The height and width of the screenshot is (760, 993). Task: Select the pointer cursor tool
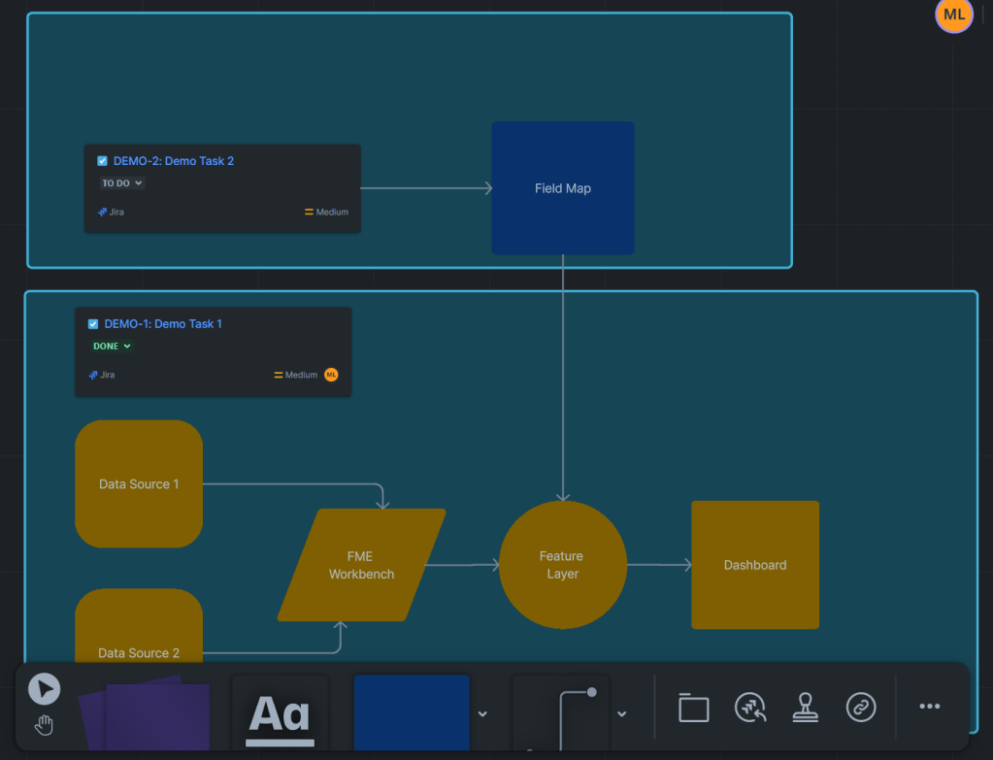click(x=44, y=689)
